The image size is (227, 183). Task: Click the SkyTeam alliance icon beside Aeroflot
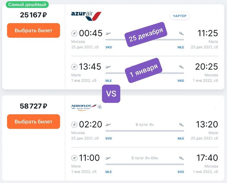tap(100, 107)
